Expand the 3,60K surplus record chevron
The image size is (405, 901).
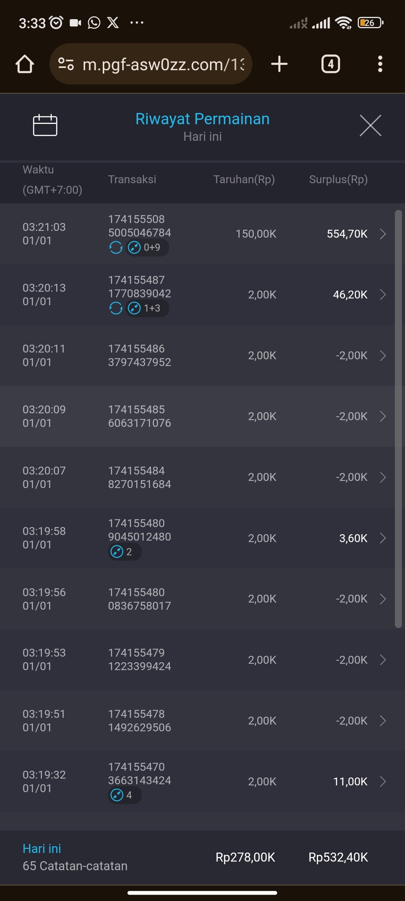click(382, 538)
